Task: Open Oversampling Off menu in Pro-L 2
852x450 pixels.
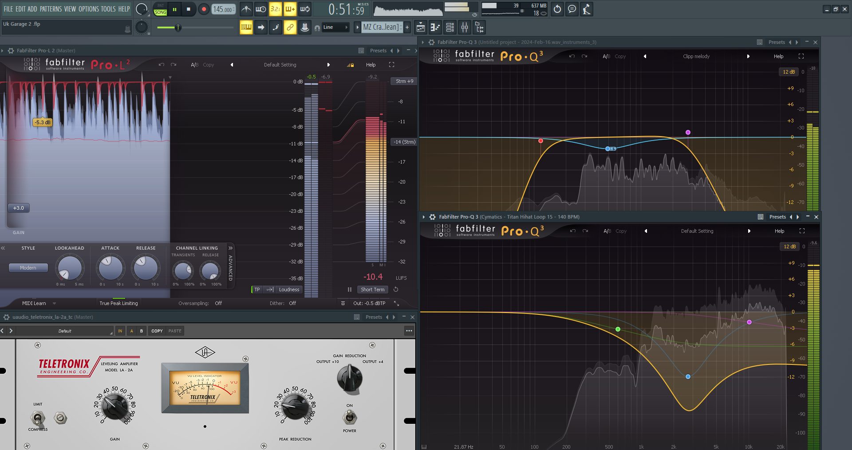Action: [218, 303]
